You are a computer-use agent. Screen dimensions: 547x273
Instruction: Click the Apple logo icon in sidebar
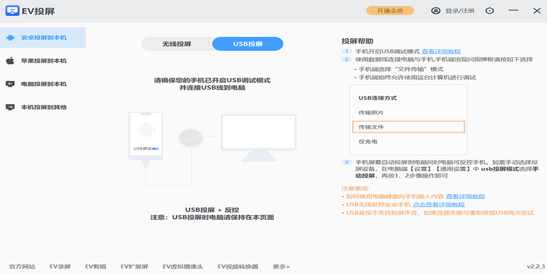(10, 61)
